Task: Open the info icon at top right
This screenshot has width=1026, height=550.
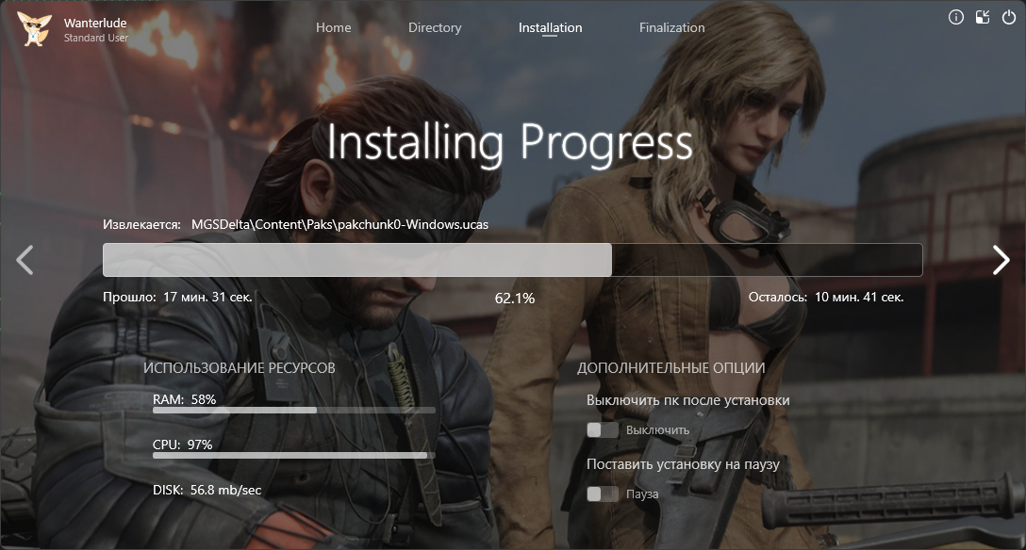Action: point(956,17)
